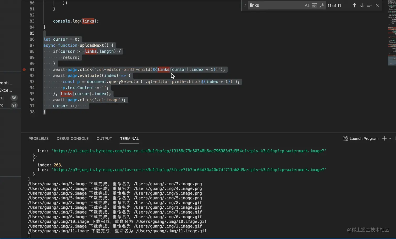The image size is (396, 239).
Task: Click 'cursor ++;' on line 97
Action: click(65, 106)
